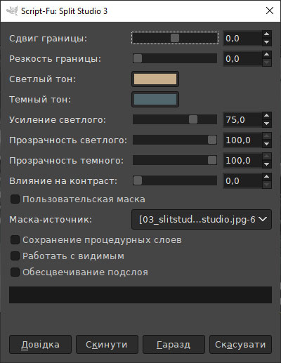Click the Сдвиг границы slider
The image size is (281, 363).
pyautogui.click(x=175, y=38)
